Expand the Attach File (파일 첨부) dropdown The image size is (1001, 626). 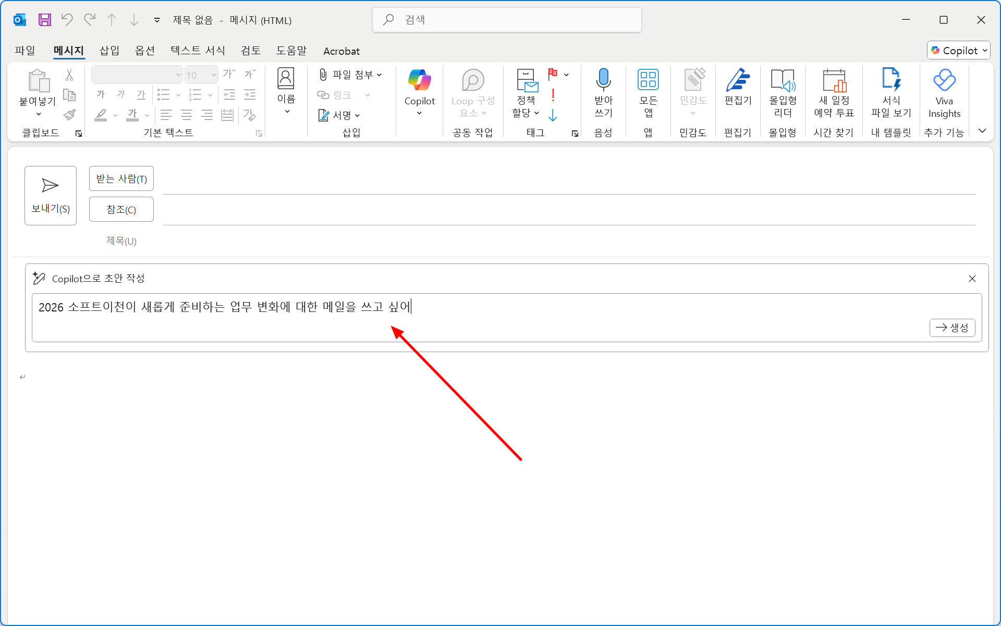(380, 75)
